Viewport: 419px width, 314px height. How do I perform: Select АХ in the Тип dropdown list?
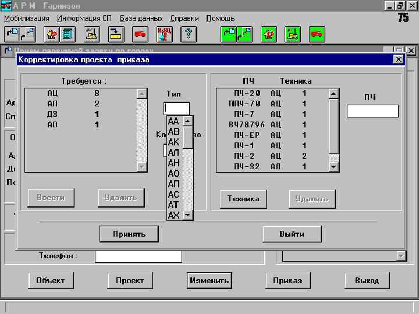pyautogui.click(x=175, y=215)
